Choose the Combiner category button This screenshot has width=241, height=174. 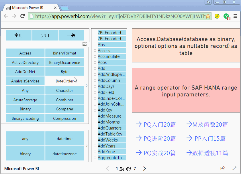64,100
